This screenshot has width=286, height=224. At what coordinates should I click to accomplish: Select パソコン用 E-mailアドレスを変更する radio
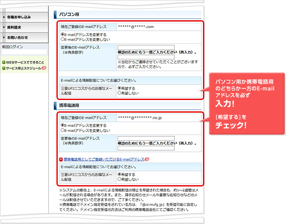pos(63,34)
